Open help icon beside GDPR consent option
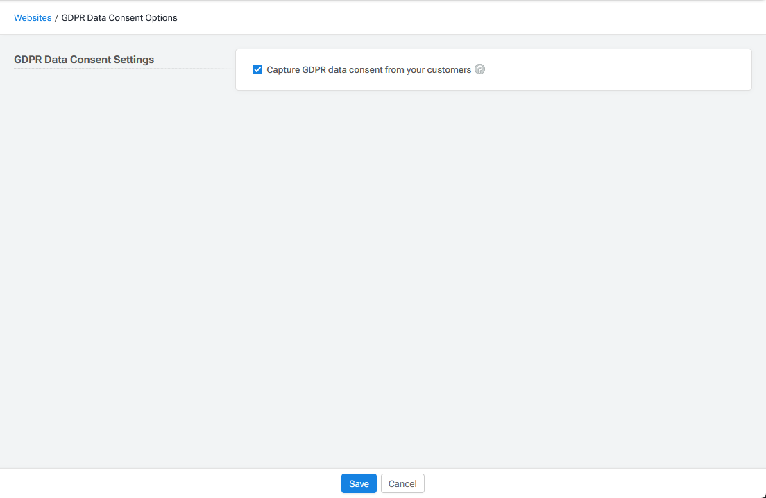 click(479, 69)
